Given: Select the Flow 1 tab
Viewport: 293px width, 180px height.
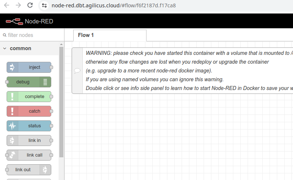Looking at the screenshot, I should (x=110, y=35).
